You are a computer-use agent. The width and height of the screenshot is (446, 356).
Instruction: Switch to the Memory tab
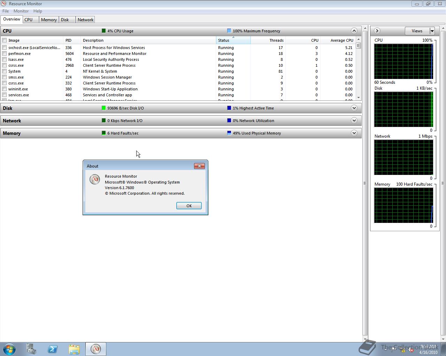point(49,20)
